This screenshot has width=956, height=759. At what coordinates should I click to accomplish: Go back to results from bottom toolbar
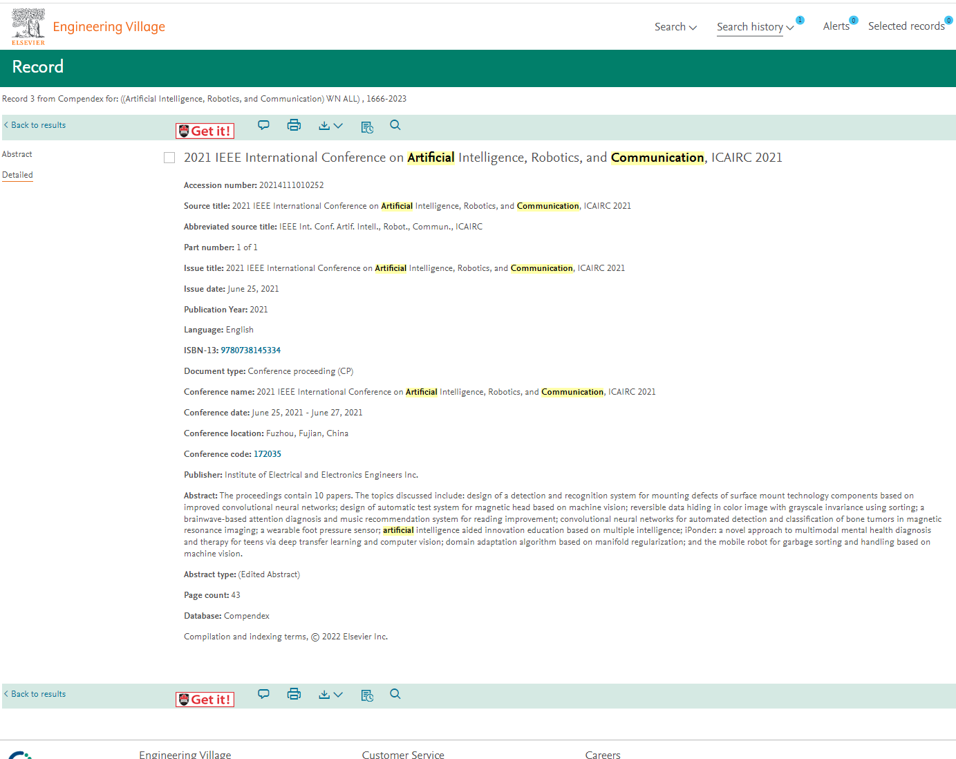(35, 694)
